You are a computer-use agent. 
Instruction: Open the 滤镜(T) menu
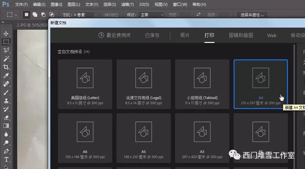click(x=127, y=4)
